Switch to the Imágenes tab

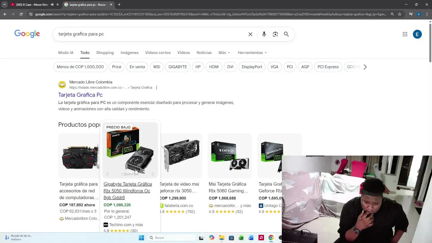130,53
